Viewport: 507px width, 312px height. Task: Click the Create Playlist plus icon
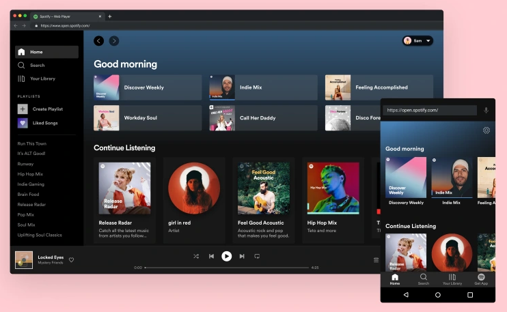tap(23, 109)
